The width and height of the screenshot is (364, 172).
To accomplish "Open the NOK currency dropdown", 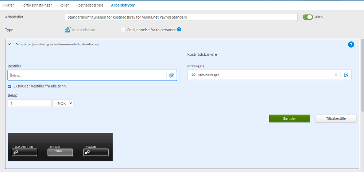I will [x=63, y=103].
